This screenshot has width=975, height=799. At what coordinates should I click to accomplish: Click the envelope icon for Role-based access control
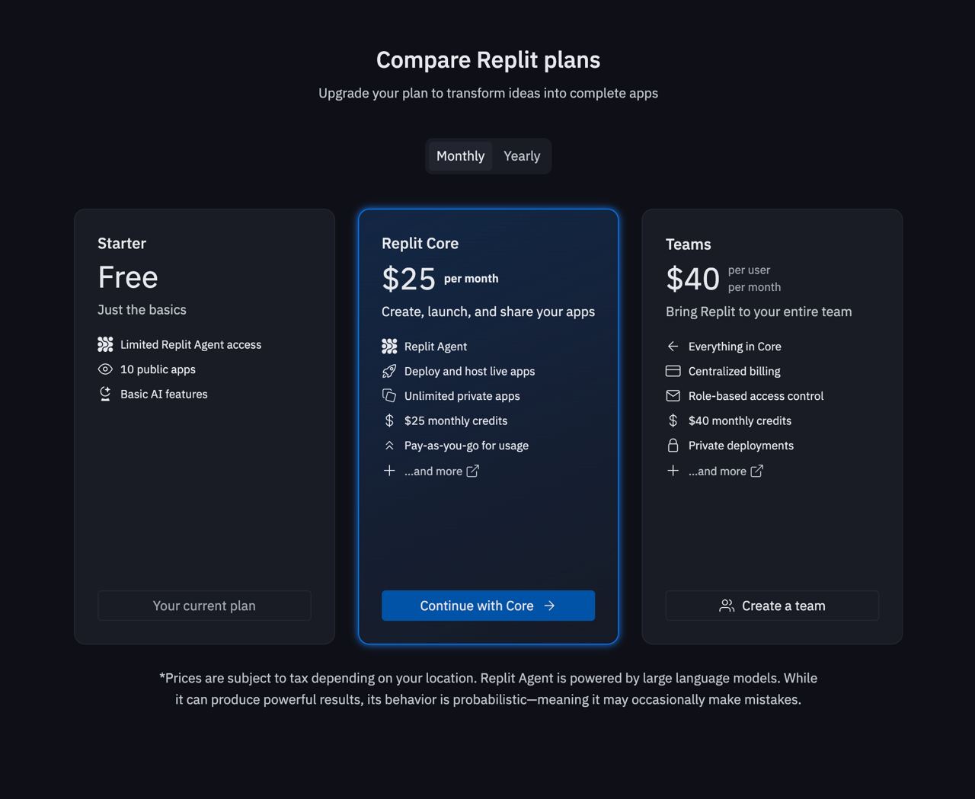673,396
